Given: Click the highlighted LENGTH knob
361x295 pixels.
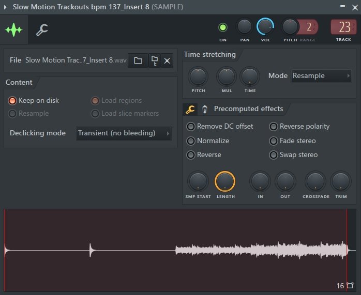Looking at the screenshot, I should coord(225,181).
